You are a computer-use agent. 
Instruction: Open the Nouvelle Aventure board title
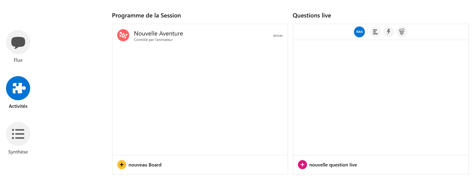158,33
